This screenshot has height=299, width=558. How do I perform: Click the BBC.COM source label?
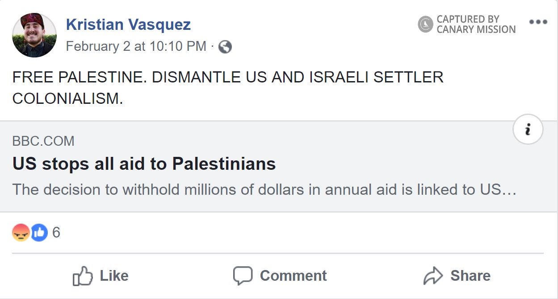(43, 141)
